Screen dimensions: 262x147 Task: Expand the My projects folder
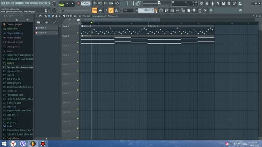click(x=12, y=122)
